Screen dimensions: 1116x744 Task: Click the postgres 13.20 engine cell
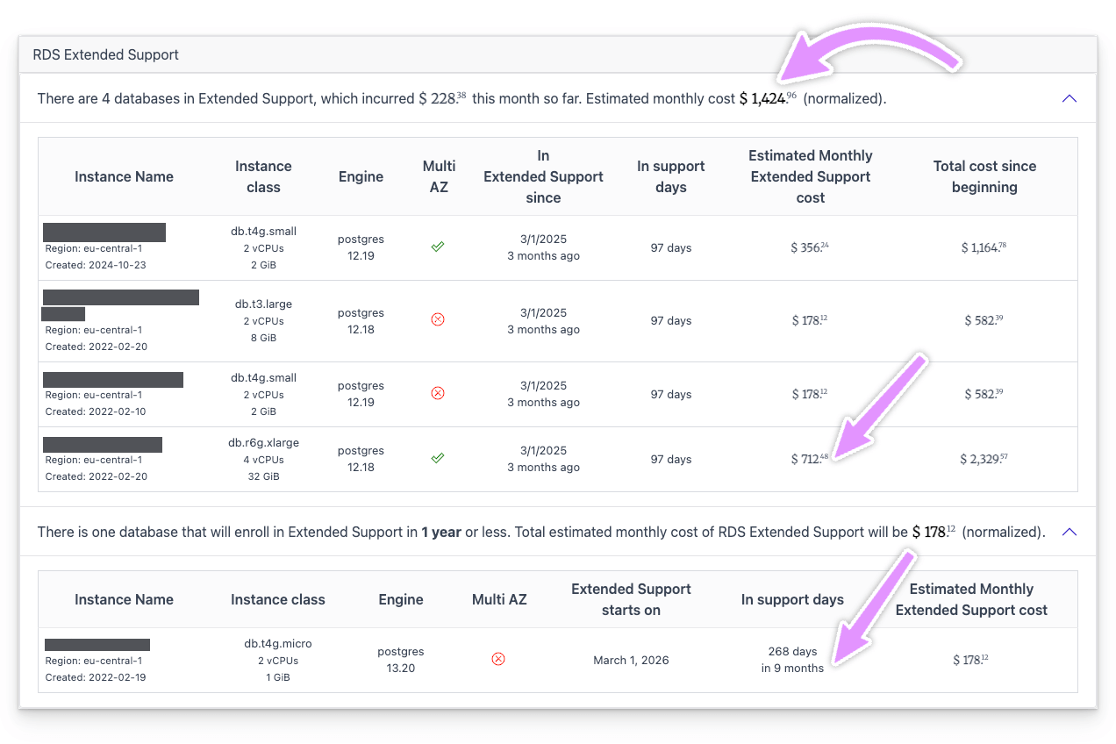point(401,660)
